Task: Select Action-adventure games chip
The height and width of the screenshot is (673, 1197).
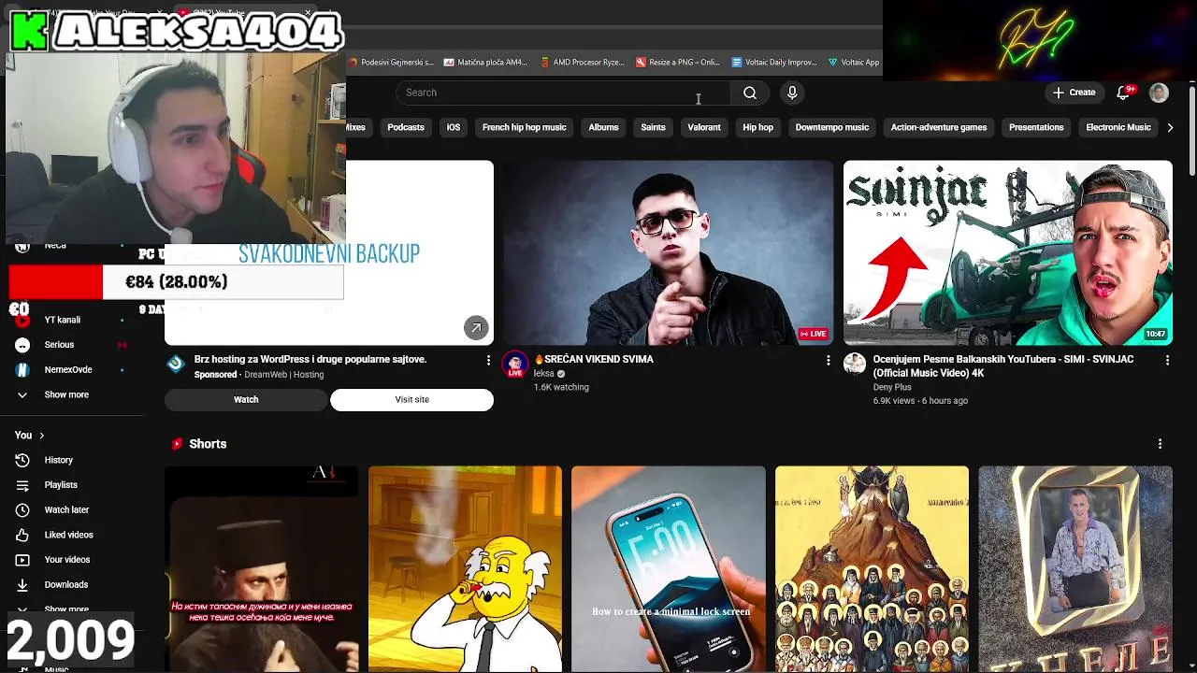Action: pyautogui.click(x=939, y=127)
